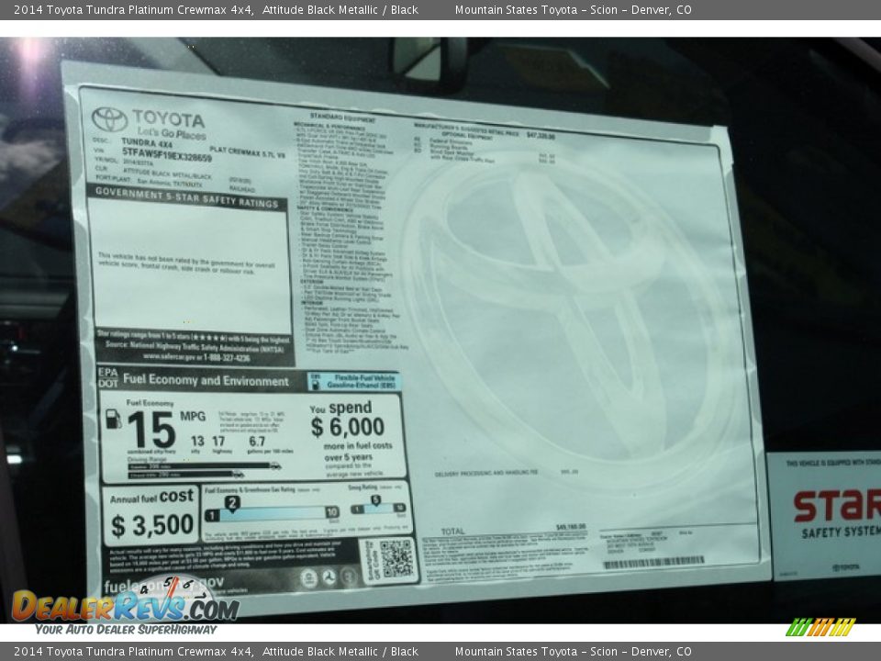
Task: Click the Toyota logo on the sticker
Action: pos(108,119)
